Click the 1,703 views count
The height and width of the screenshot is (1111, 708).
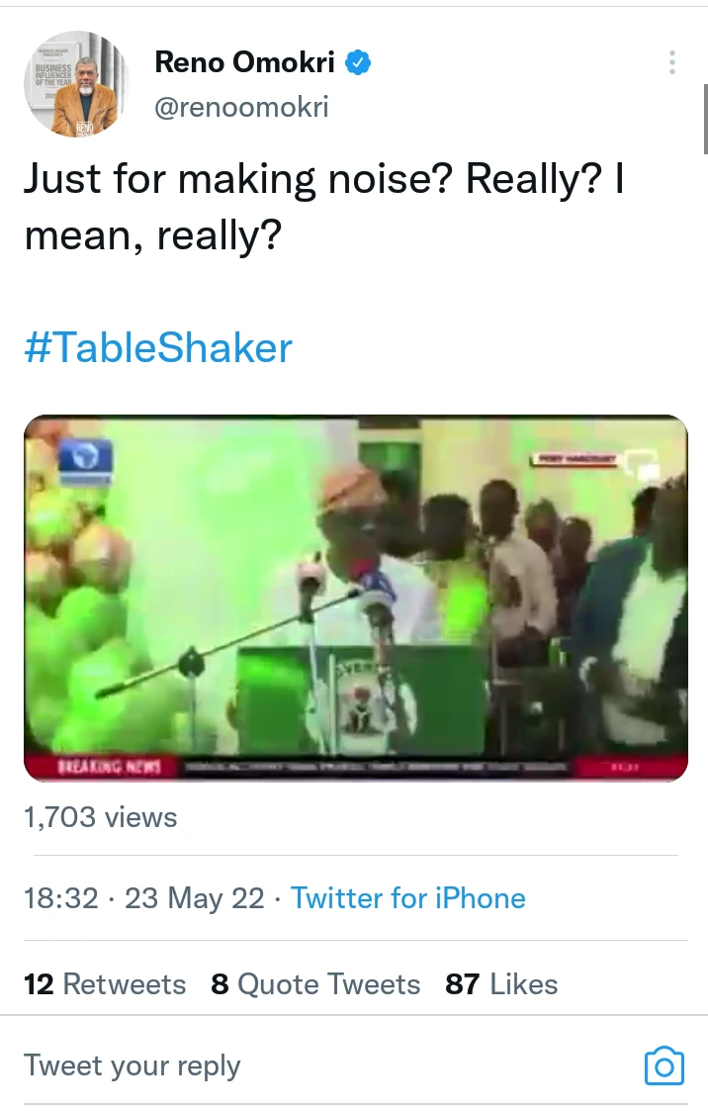[100, 817]
